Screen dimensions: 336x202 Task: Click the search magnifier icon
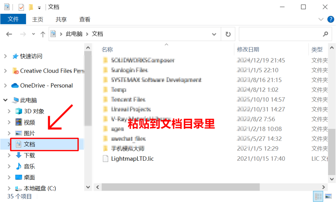325,34
